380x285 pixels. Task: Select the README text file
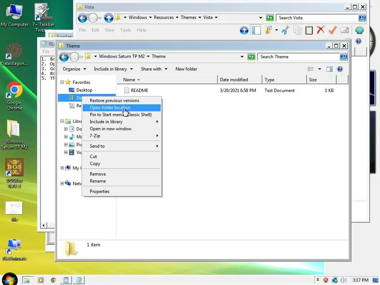[140, 91]
